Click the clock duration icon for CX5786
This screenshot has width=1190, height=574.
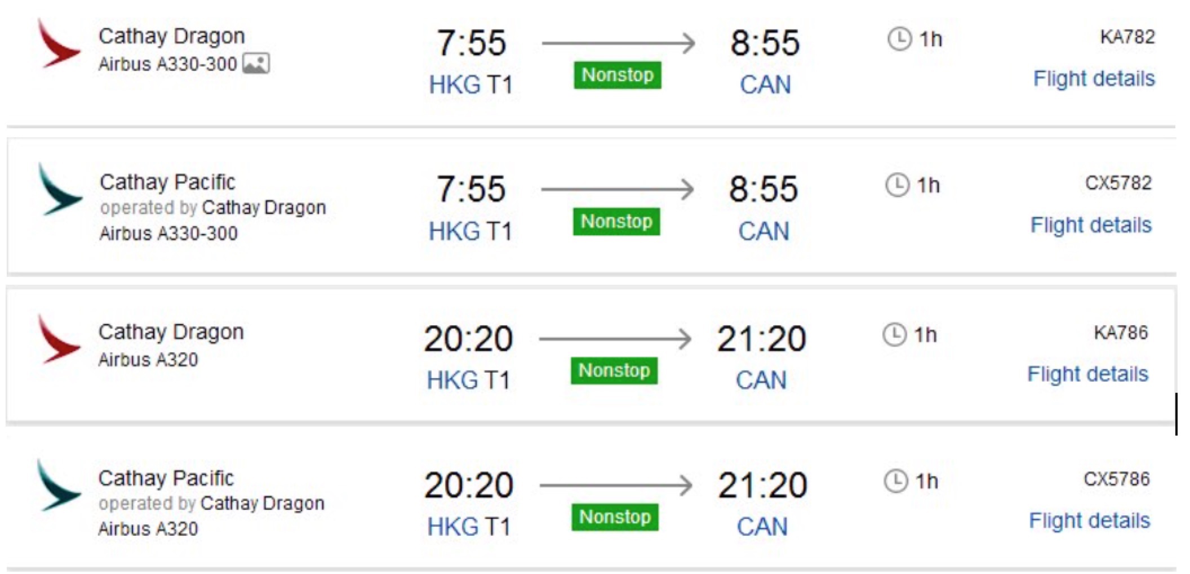(x=895, y=481)
